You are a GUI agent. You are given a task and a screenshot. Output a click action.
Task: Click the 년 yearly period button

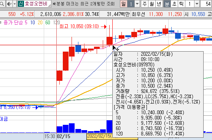159,4
